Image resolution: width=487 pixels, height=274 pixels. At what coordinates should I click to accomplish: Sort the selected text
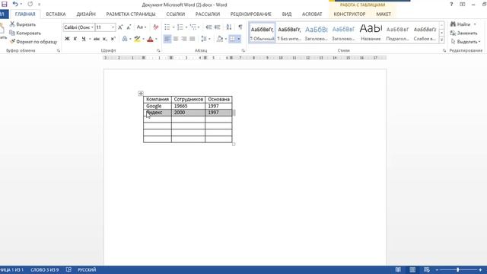[229, 27]
